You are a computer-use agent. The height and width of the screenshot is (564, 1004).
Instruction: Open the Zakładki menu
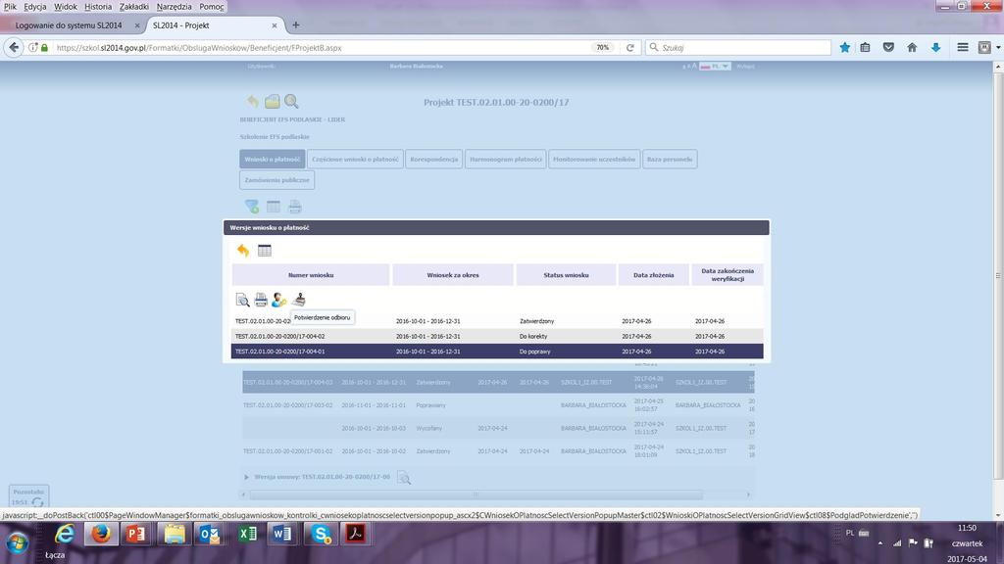pyautogui.click(x=133, y=7)
